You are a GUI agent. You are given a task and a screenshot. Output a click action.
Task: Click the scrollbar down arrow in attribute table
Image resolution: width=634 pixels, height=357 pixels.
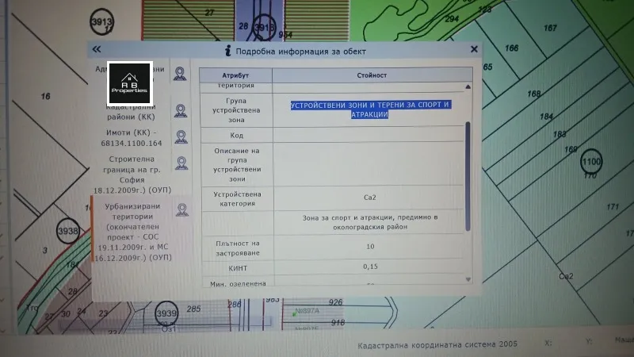click(468, 278)
